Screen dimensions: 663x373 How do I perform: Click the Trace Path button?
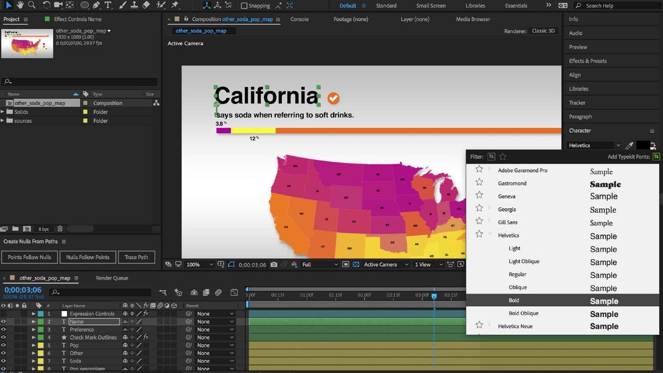tap(136, 256)
